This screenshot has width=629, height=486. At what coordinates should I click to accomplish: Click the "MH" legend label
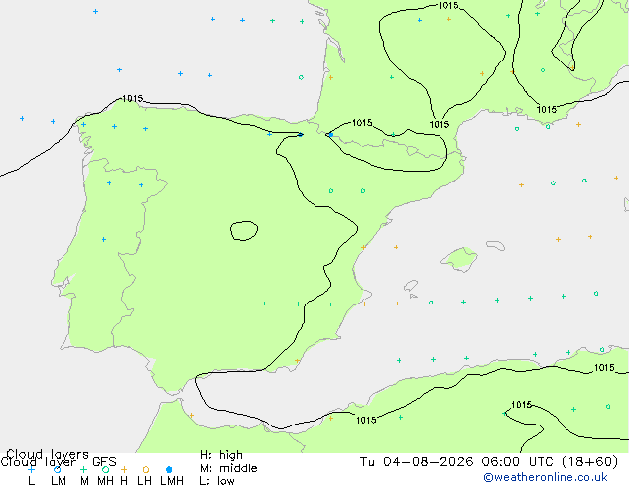[105, 481]
